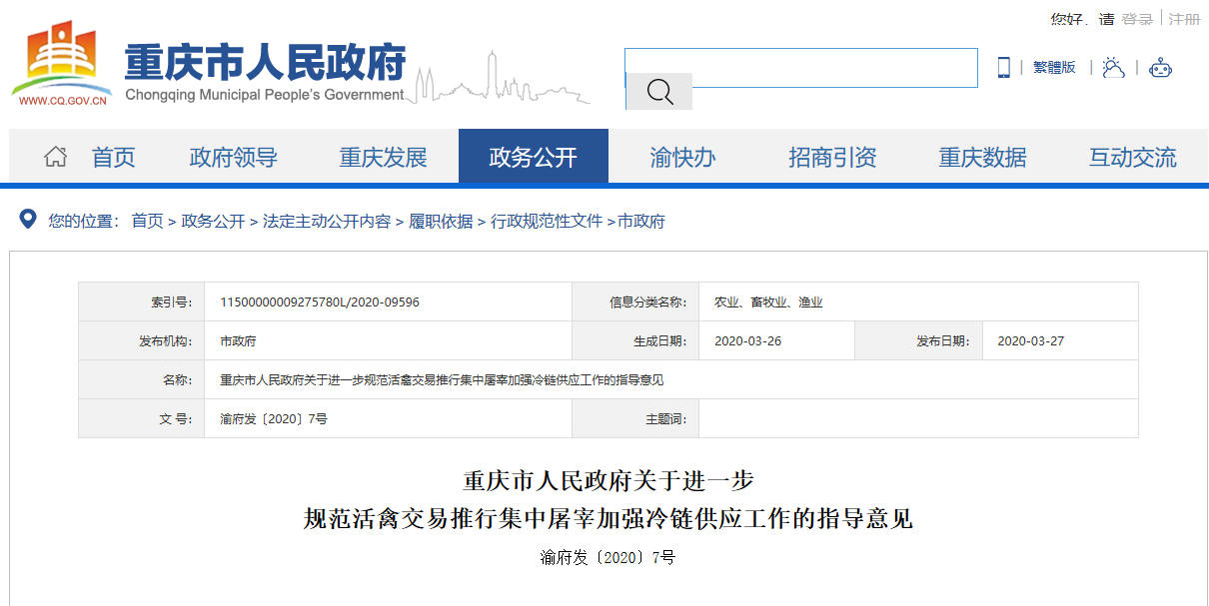Click the 市政府 breadcrumb link
Screen dimensions: 1209x606
pyautogui.click(x=641, y=221)
